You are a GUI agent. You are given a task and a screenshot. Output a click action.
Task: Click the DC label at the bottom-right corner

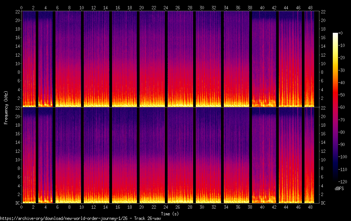point(323,203)
